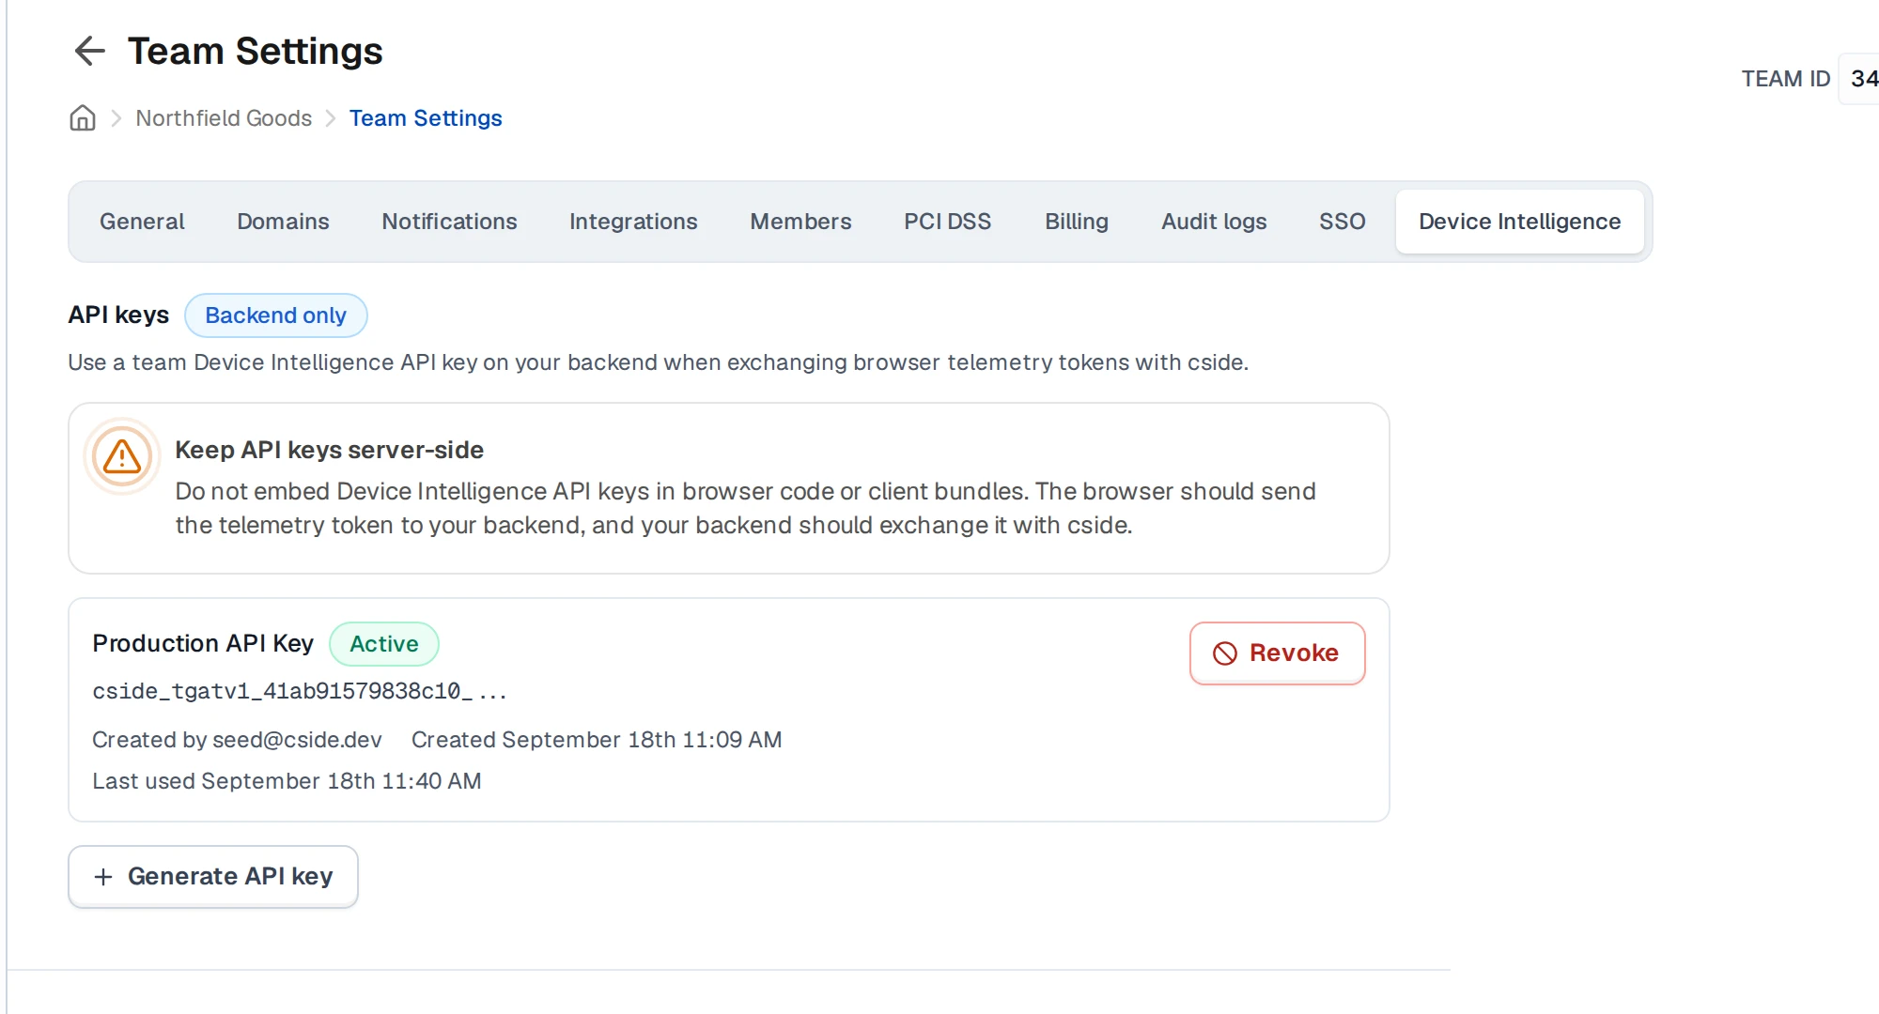
Task: Revoke the Production API Key
Action: tap(1277, 653)
